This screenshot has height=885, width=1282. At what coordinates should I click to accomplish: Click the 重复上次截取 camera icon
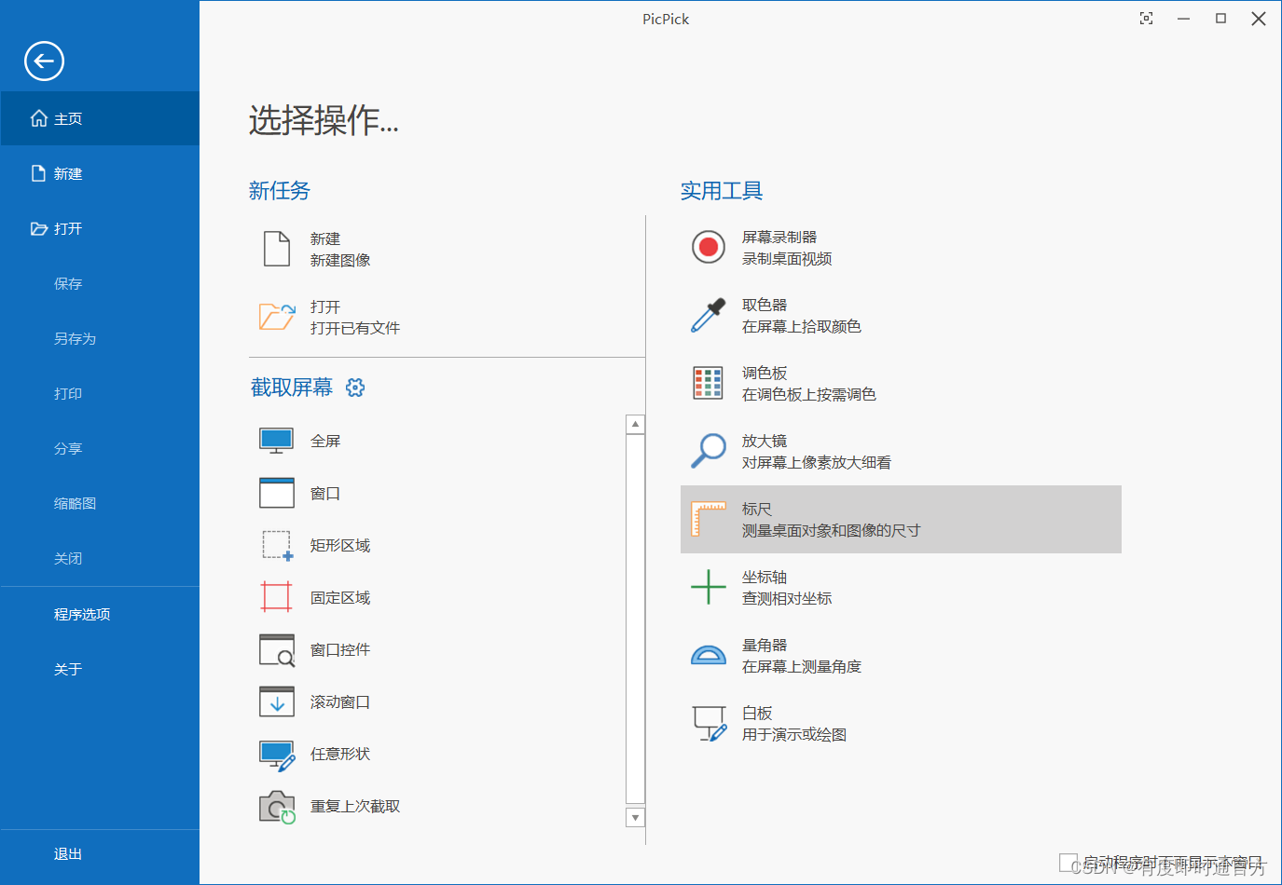coord(277,807)
